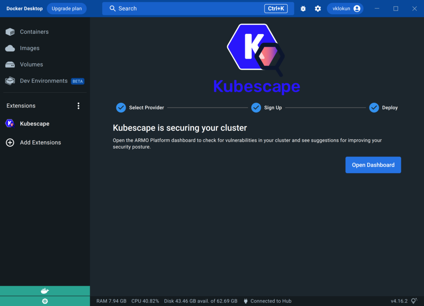Click the Deploy step checkmark
The image size is (424, 306).
[x=374, y=108]
